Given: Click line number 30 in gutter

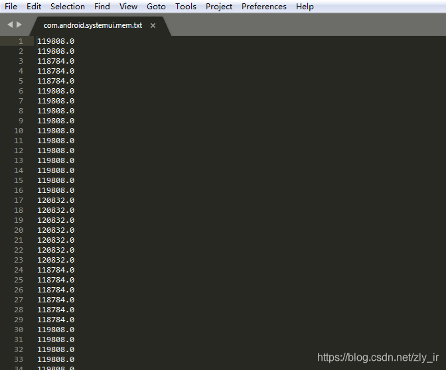Looking at the screenshot, I should (19, 330).
